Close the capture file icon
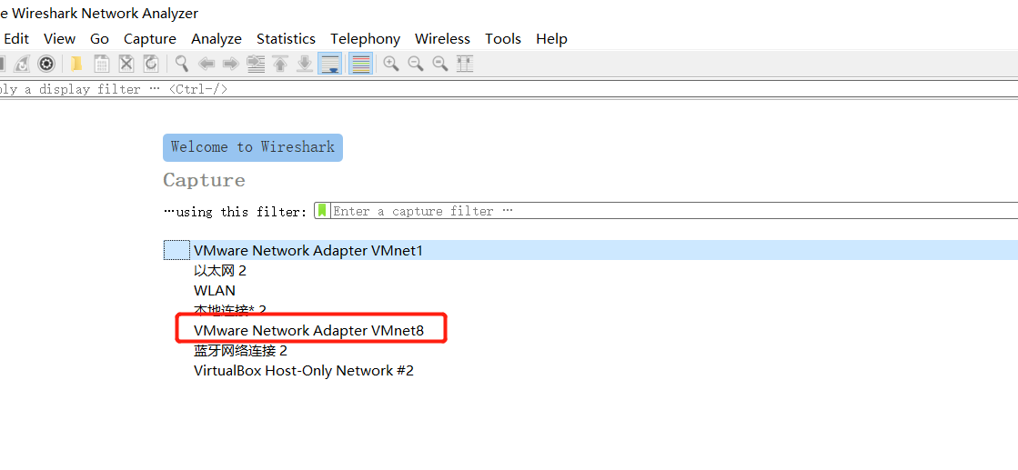1018x470 pixels. pyautogui.click(x=126, y=64)
